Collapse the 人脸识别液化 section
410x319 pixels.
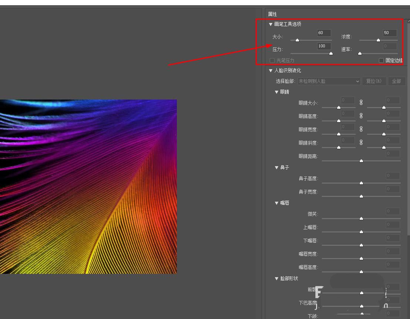pyautogui.click(x=270, y=71)
